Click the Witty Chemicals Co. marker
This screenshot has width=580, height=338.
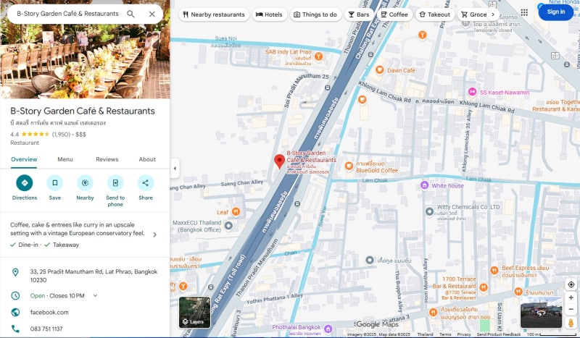point(429,211)
